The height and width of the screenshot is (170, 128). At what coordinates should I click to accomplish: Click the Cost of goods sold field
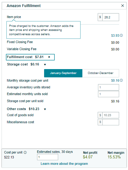coord(111,115)
